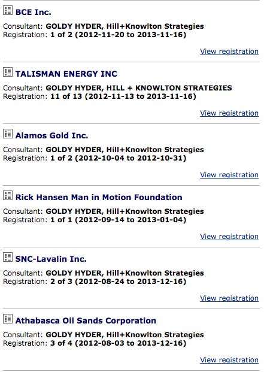View registration for BCE Inc.
Viewport: 264px width, 372px height.
click(x=229, y=52)
